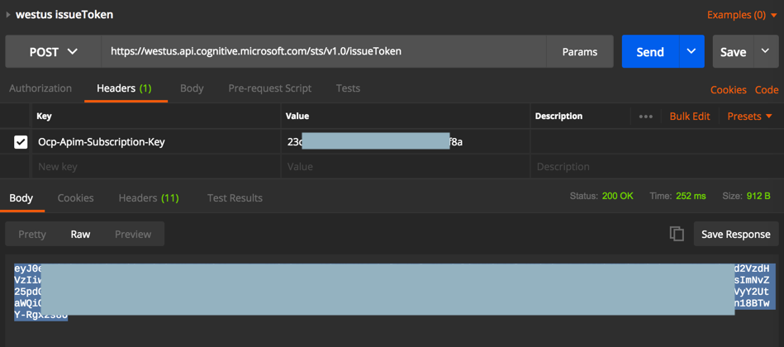Open the Examples (0) dropdown

pos(741,15)
